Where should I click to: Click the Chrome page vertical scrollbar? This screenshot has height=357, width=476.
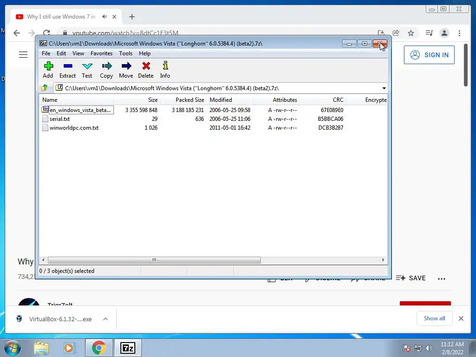click(x=466, y=65)
